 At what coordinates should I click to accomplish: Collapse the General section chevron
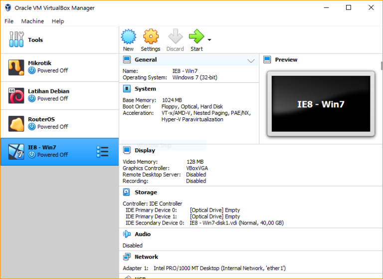click(x=251, y=60)
